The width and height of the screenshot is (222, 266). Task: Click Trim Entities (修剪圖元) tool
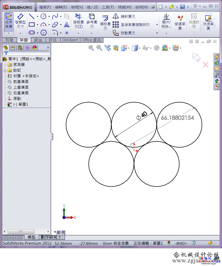point(78,21)
